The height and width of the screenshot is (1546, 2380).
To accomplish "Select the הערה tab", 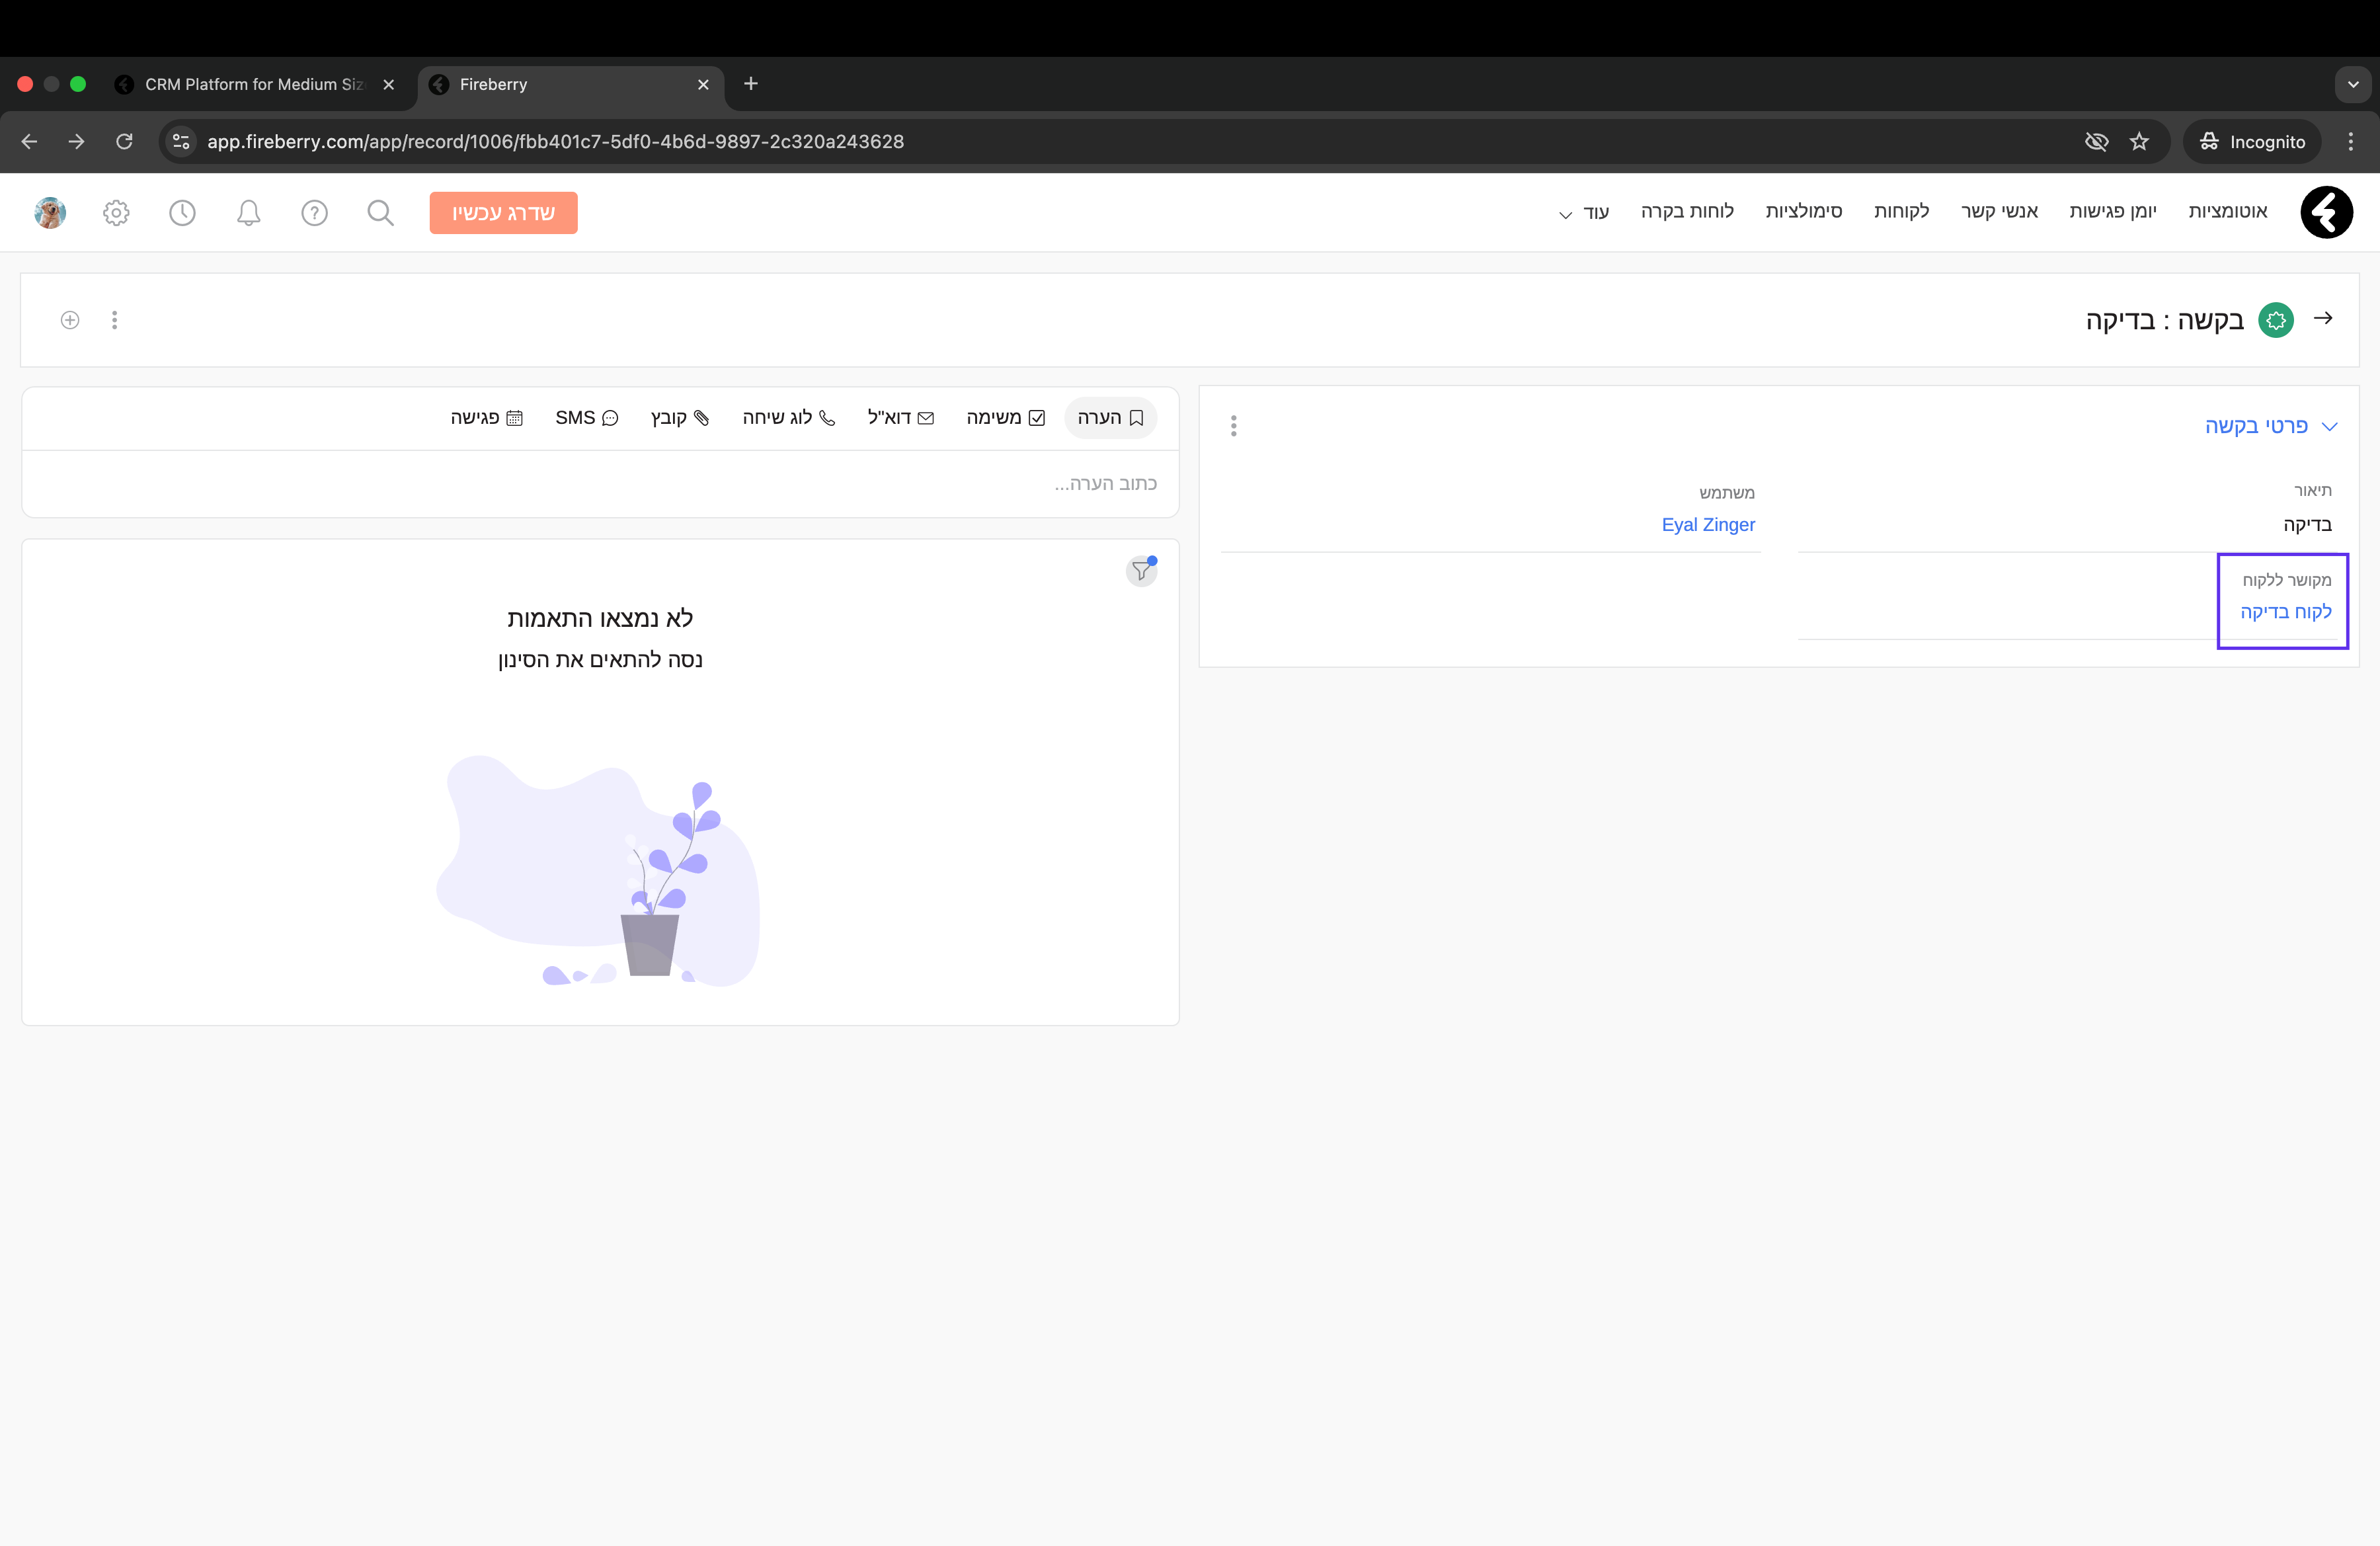I will pos(1110,417).
